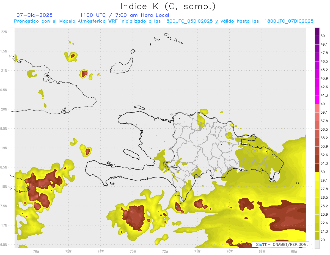Click the colorbar value label 22.6
The image size is (330, 255).
point(324,223)
